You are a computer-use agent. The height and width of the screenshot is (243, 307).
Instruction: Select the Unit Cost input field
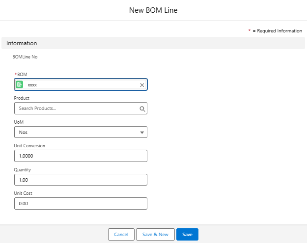81,203
